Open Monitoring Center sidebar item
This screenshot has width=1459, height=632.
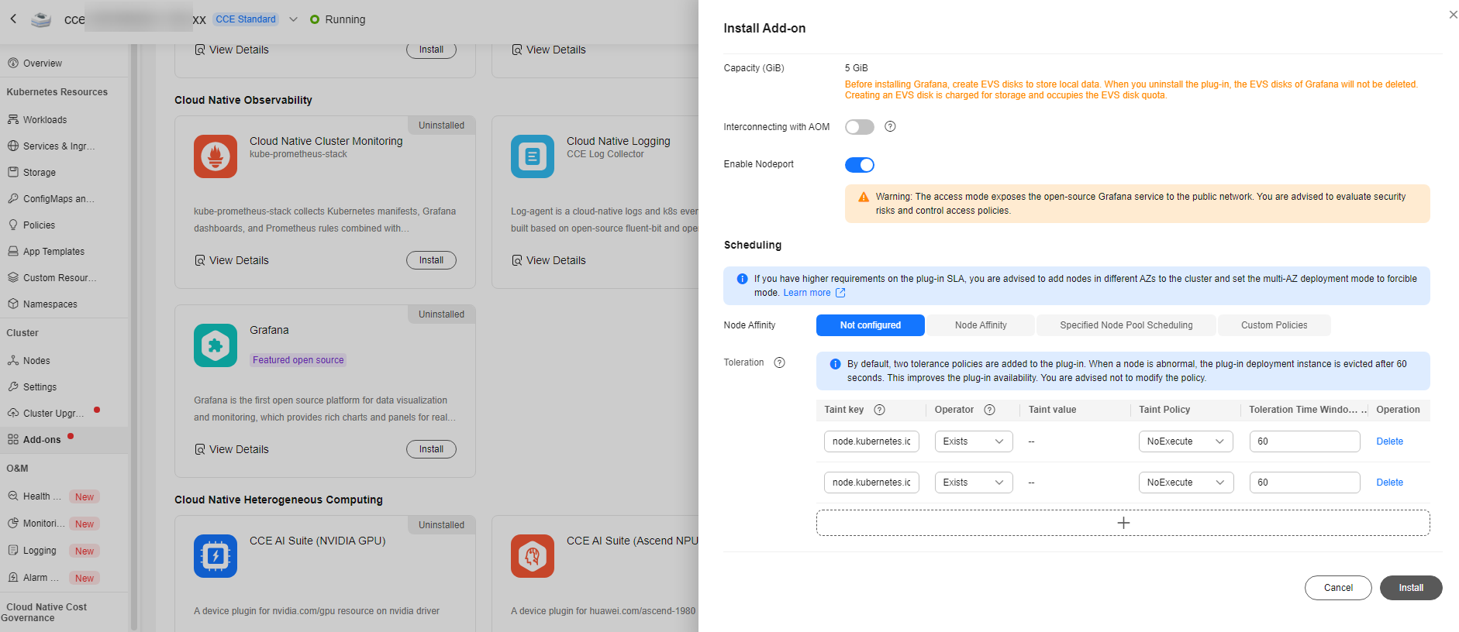click(x=43, y=524)
